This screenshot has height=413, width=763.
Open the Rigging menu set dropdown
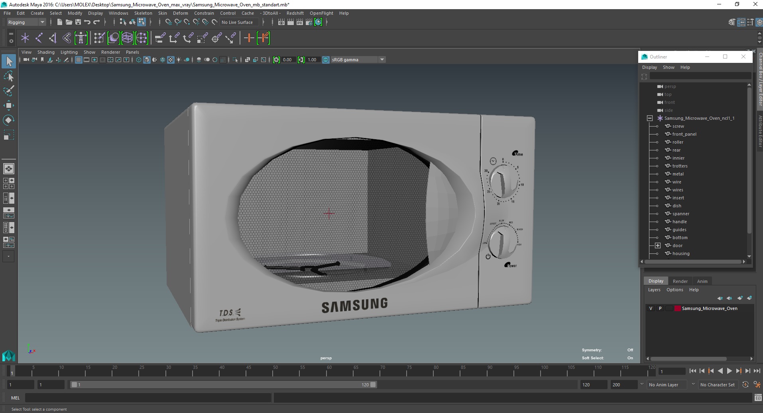(x=26, y=22)
